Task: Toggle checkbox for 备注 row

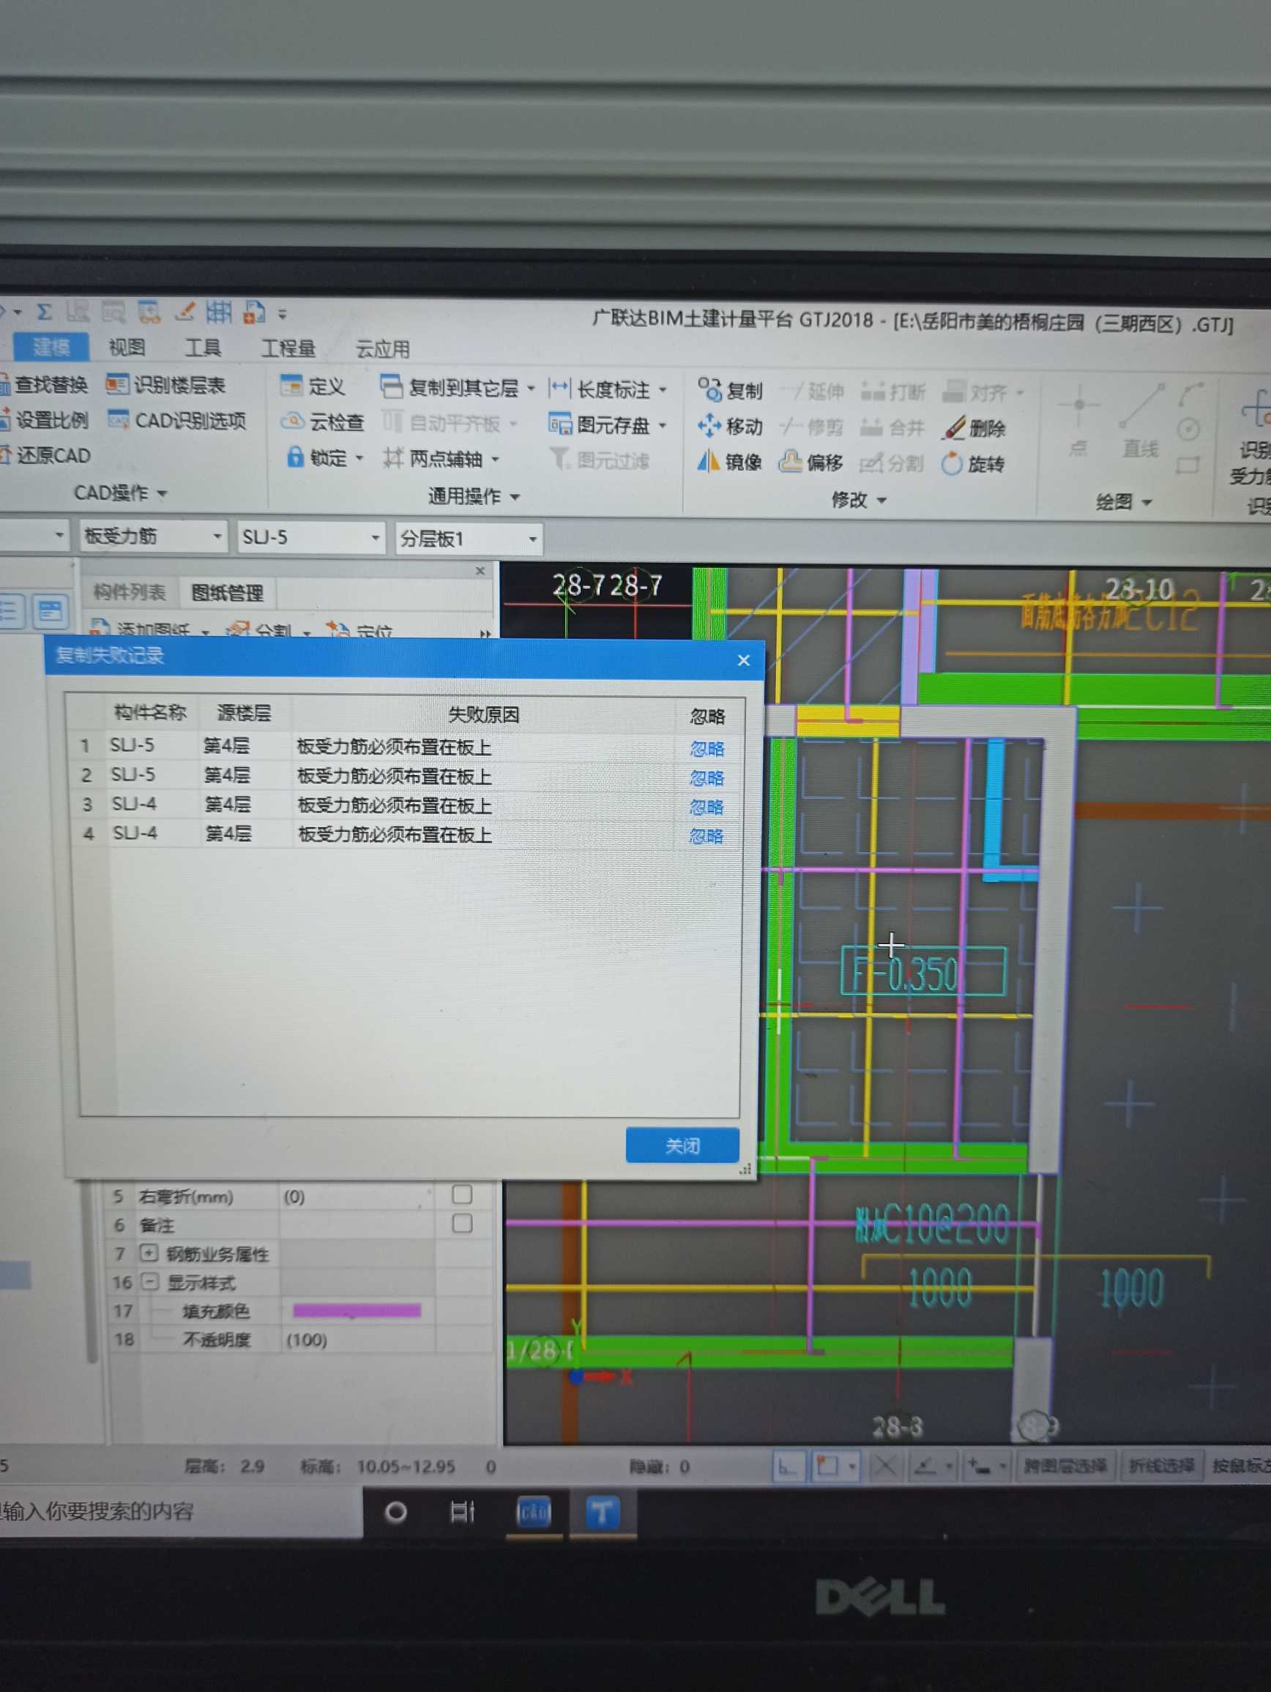Action: [462, 1223]
